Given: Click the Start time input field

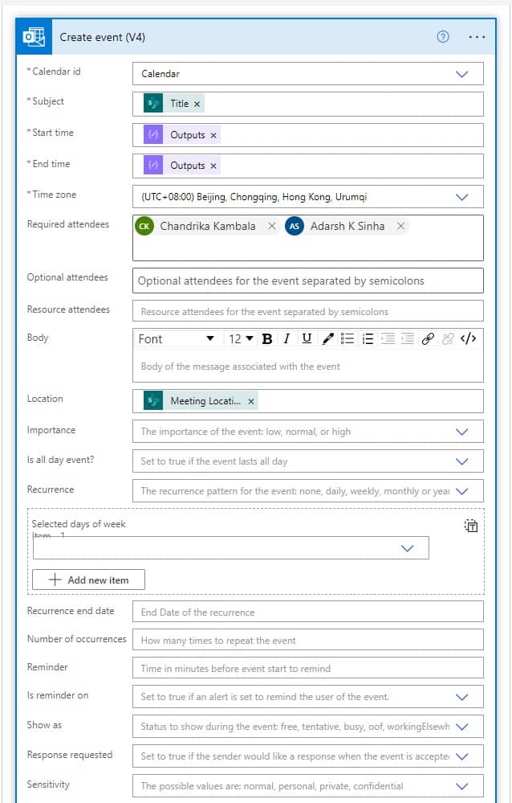Looking at the screenshot, I should tap(308, 135).
